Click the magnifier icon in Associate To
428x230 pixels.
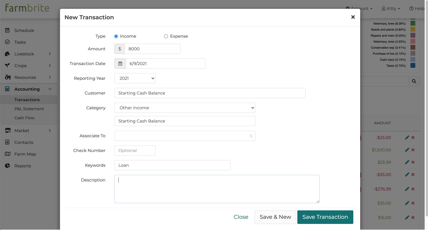point(251,136)
